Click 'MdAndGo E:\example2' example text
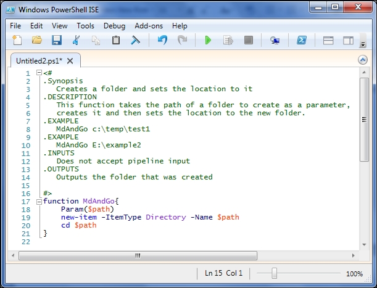Screen dimensions: 377x288 tap(99, 145)
